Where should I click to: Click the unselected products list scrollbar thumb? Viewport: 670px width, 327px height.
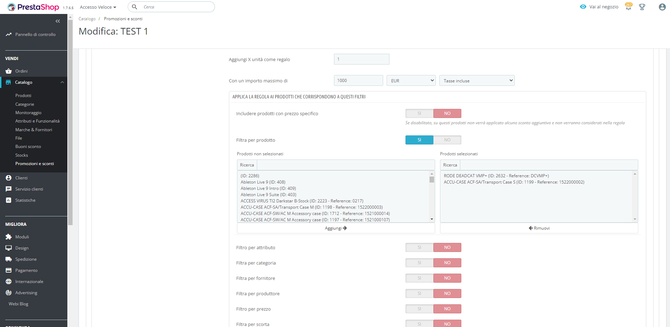(x=432, y=179)
